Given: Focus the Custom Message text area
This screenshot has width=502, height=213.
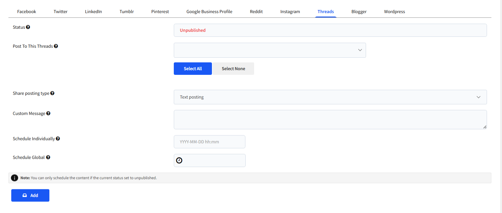Looking at the screenshot, I should (x=330, y=119).
